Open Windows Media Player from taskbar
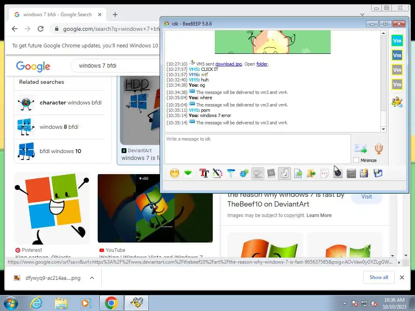415x311 pixels. [x=86, y=303]
